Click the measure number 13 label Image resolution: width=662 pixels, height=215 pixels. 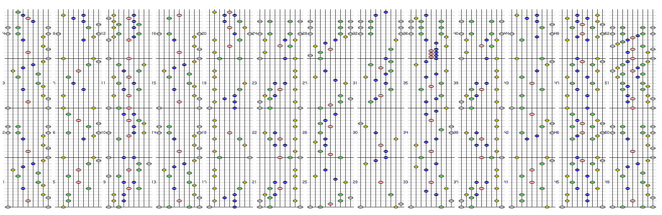tap(153, 182)
